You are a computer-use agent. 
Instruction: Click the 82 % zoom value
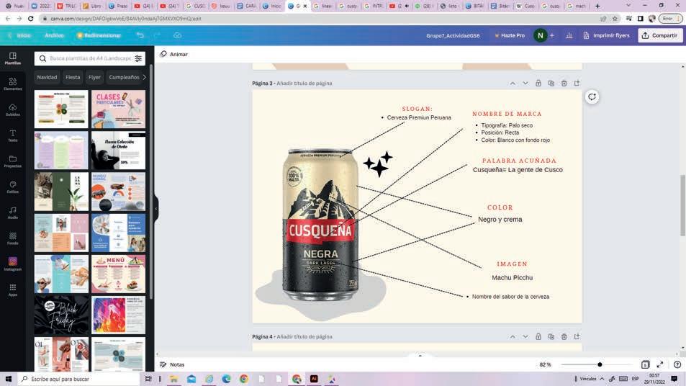coord(545,364)
